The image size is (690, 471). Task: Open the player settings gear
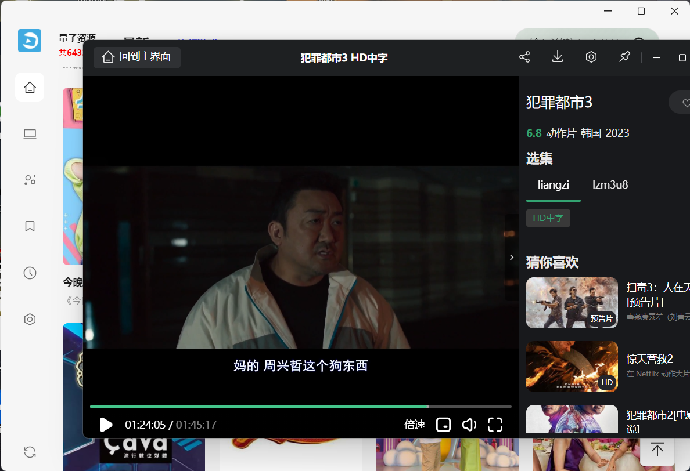tap(591, 57)
